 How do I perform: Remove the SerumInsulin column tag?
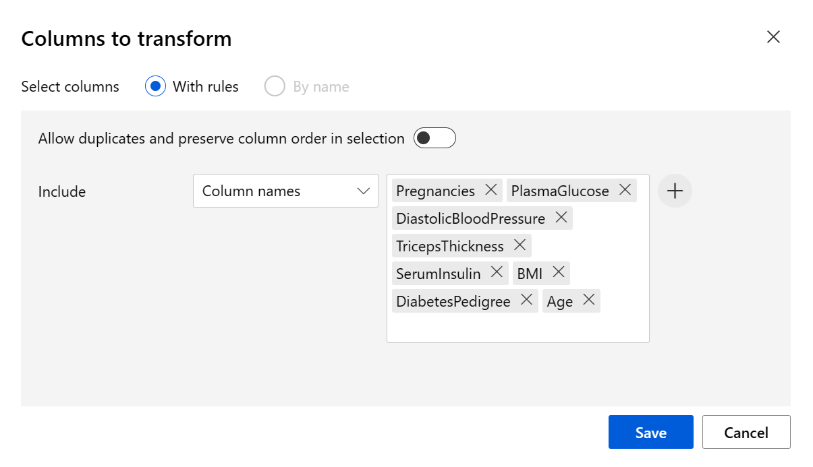tap(497, 273)
